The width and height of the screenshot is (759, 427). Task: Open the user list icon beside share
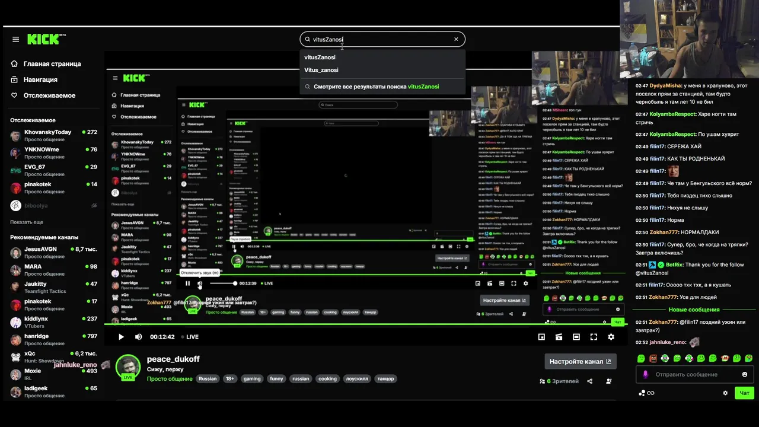pyautogui.click(x=609, y=381)
